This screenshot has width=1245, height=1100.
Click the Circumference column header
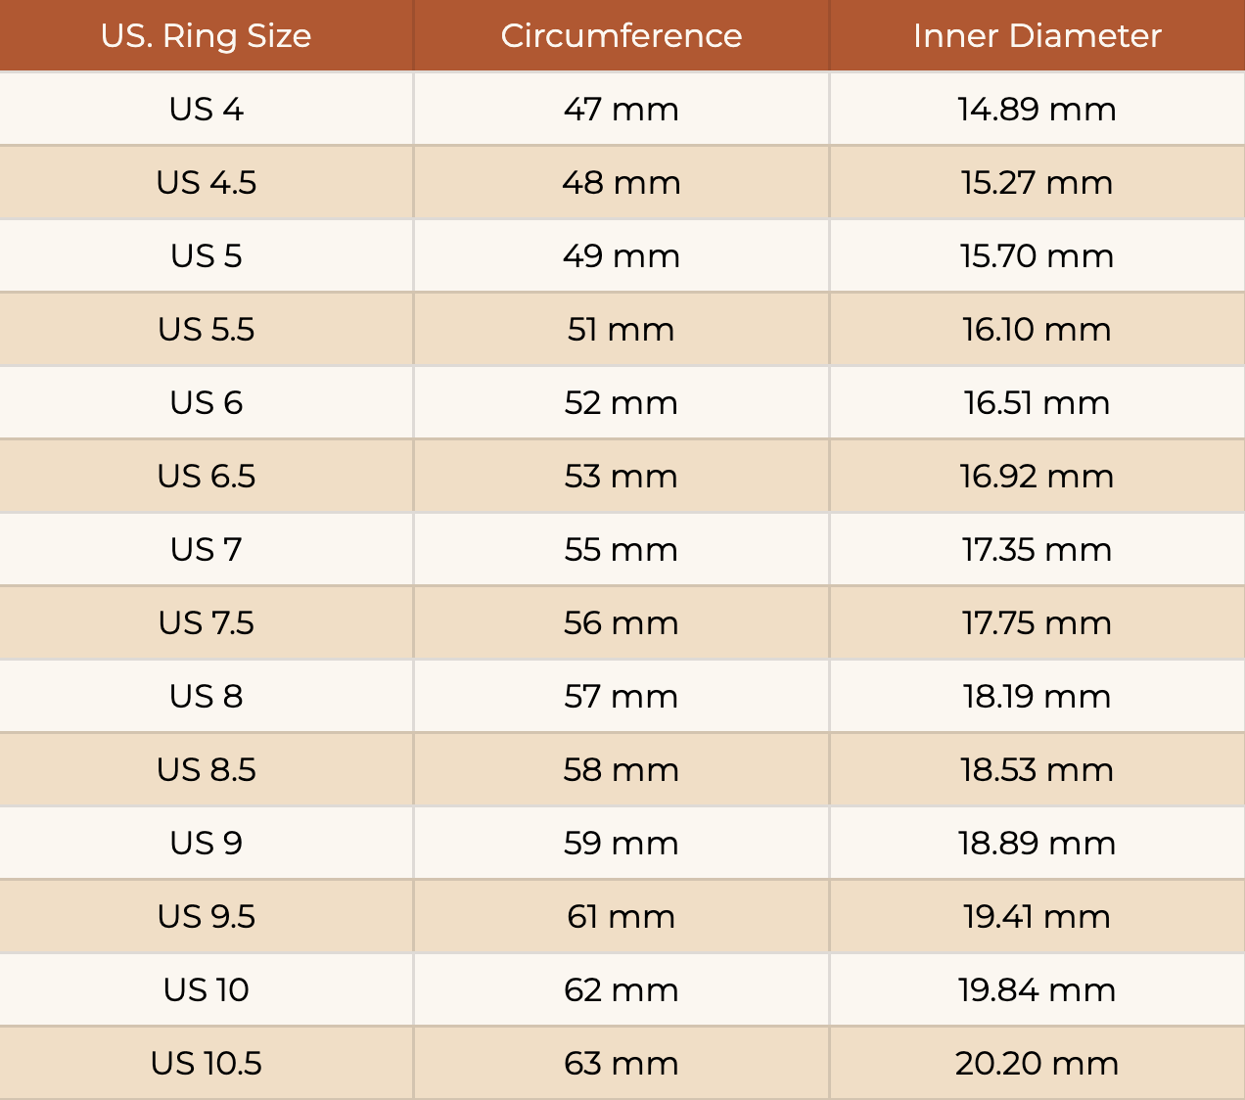point(621,36)
